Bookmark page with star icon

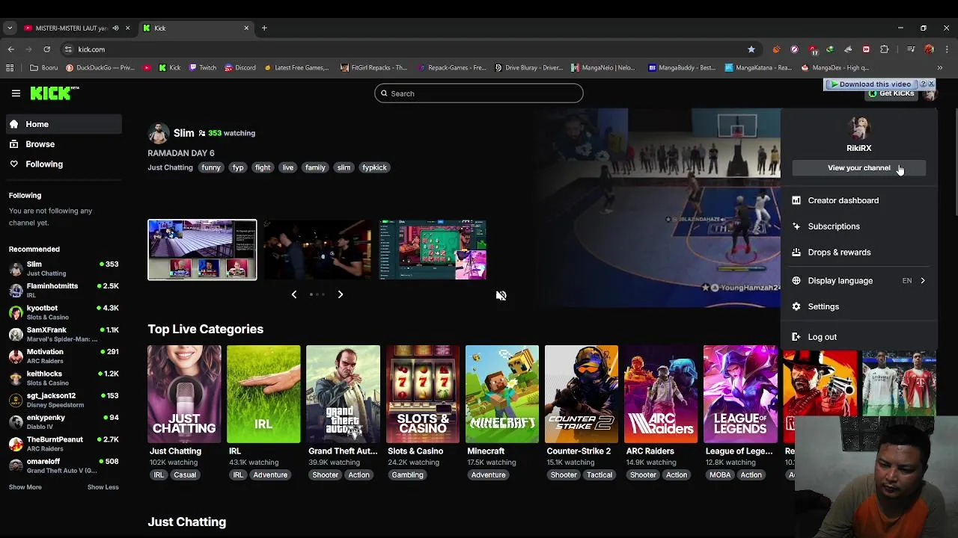[x=751, y=49]
